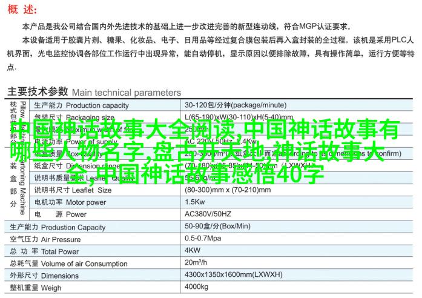Screen dimensions: 422x298
Task: Select the paragraph mentioning MGP认证要求
Action: pos(186,27)
